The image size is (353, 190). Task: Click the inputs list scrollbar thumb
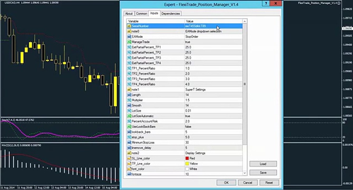pos(245,84)
